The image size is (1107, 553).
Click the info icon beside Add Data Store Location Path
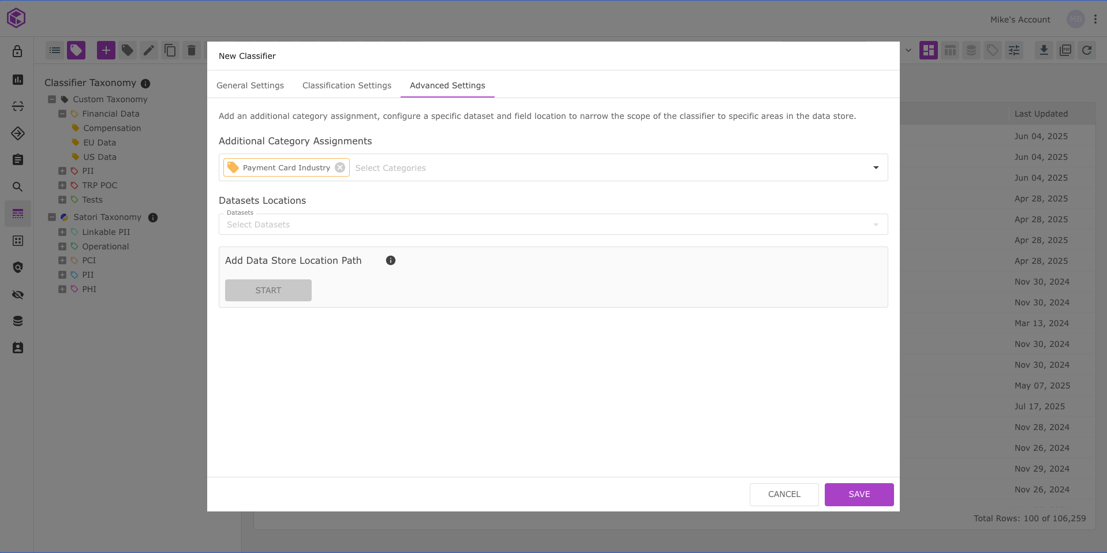391,260
